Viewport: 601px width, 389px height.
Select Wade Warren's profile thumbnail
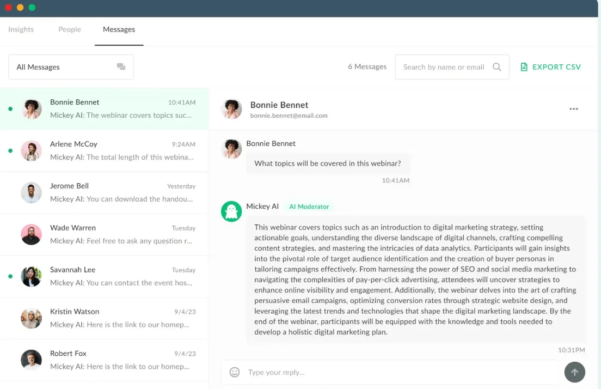(31, 234)
